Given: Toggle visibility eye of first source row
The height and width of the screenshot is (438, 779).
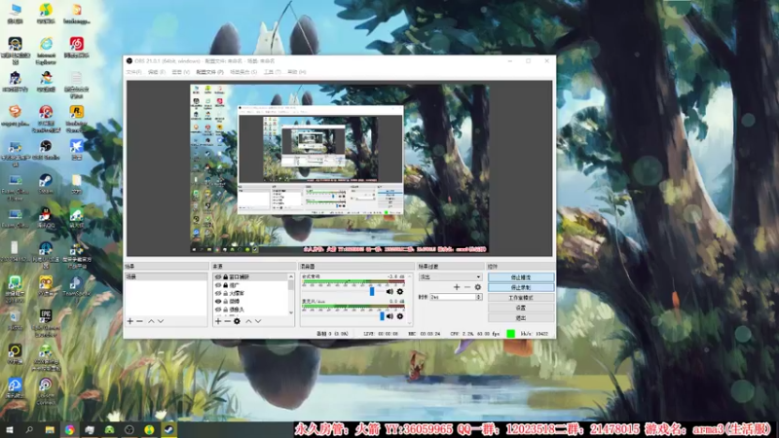Looking at the screenshot, I should pos(218,277).
